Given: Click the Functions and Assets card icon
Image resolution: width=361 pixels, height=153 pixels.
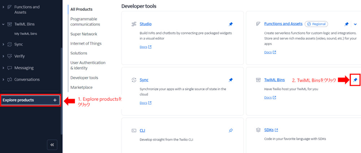Looking at the screenshot, I should pyautogui.click(x=258, y=24).
